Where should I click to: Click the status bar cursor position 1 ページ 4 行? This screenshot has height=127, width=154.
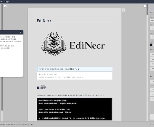pos(25,124)
